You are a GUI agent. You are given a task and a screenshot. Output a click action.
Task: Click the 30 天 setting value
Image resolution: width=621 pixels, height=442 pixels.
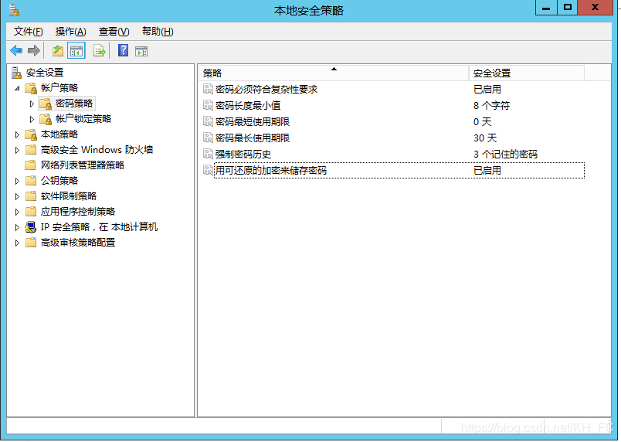coord(485,138)
